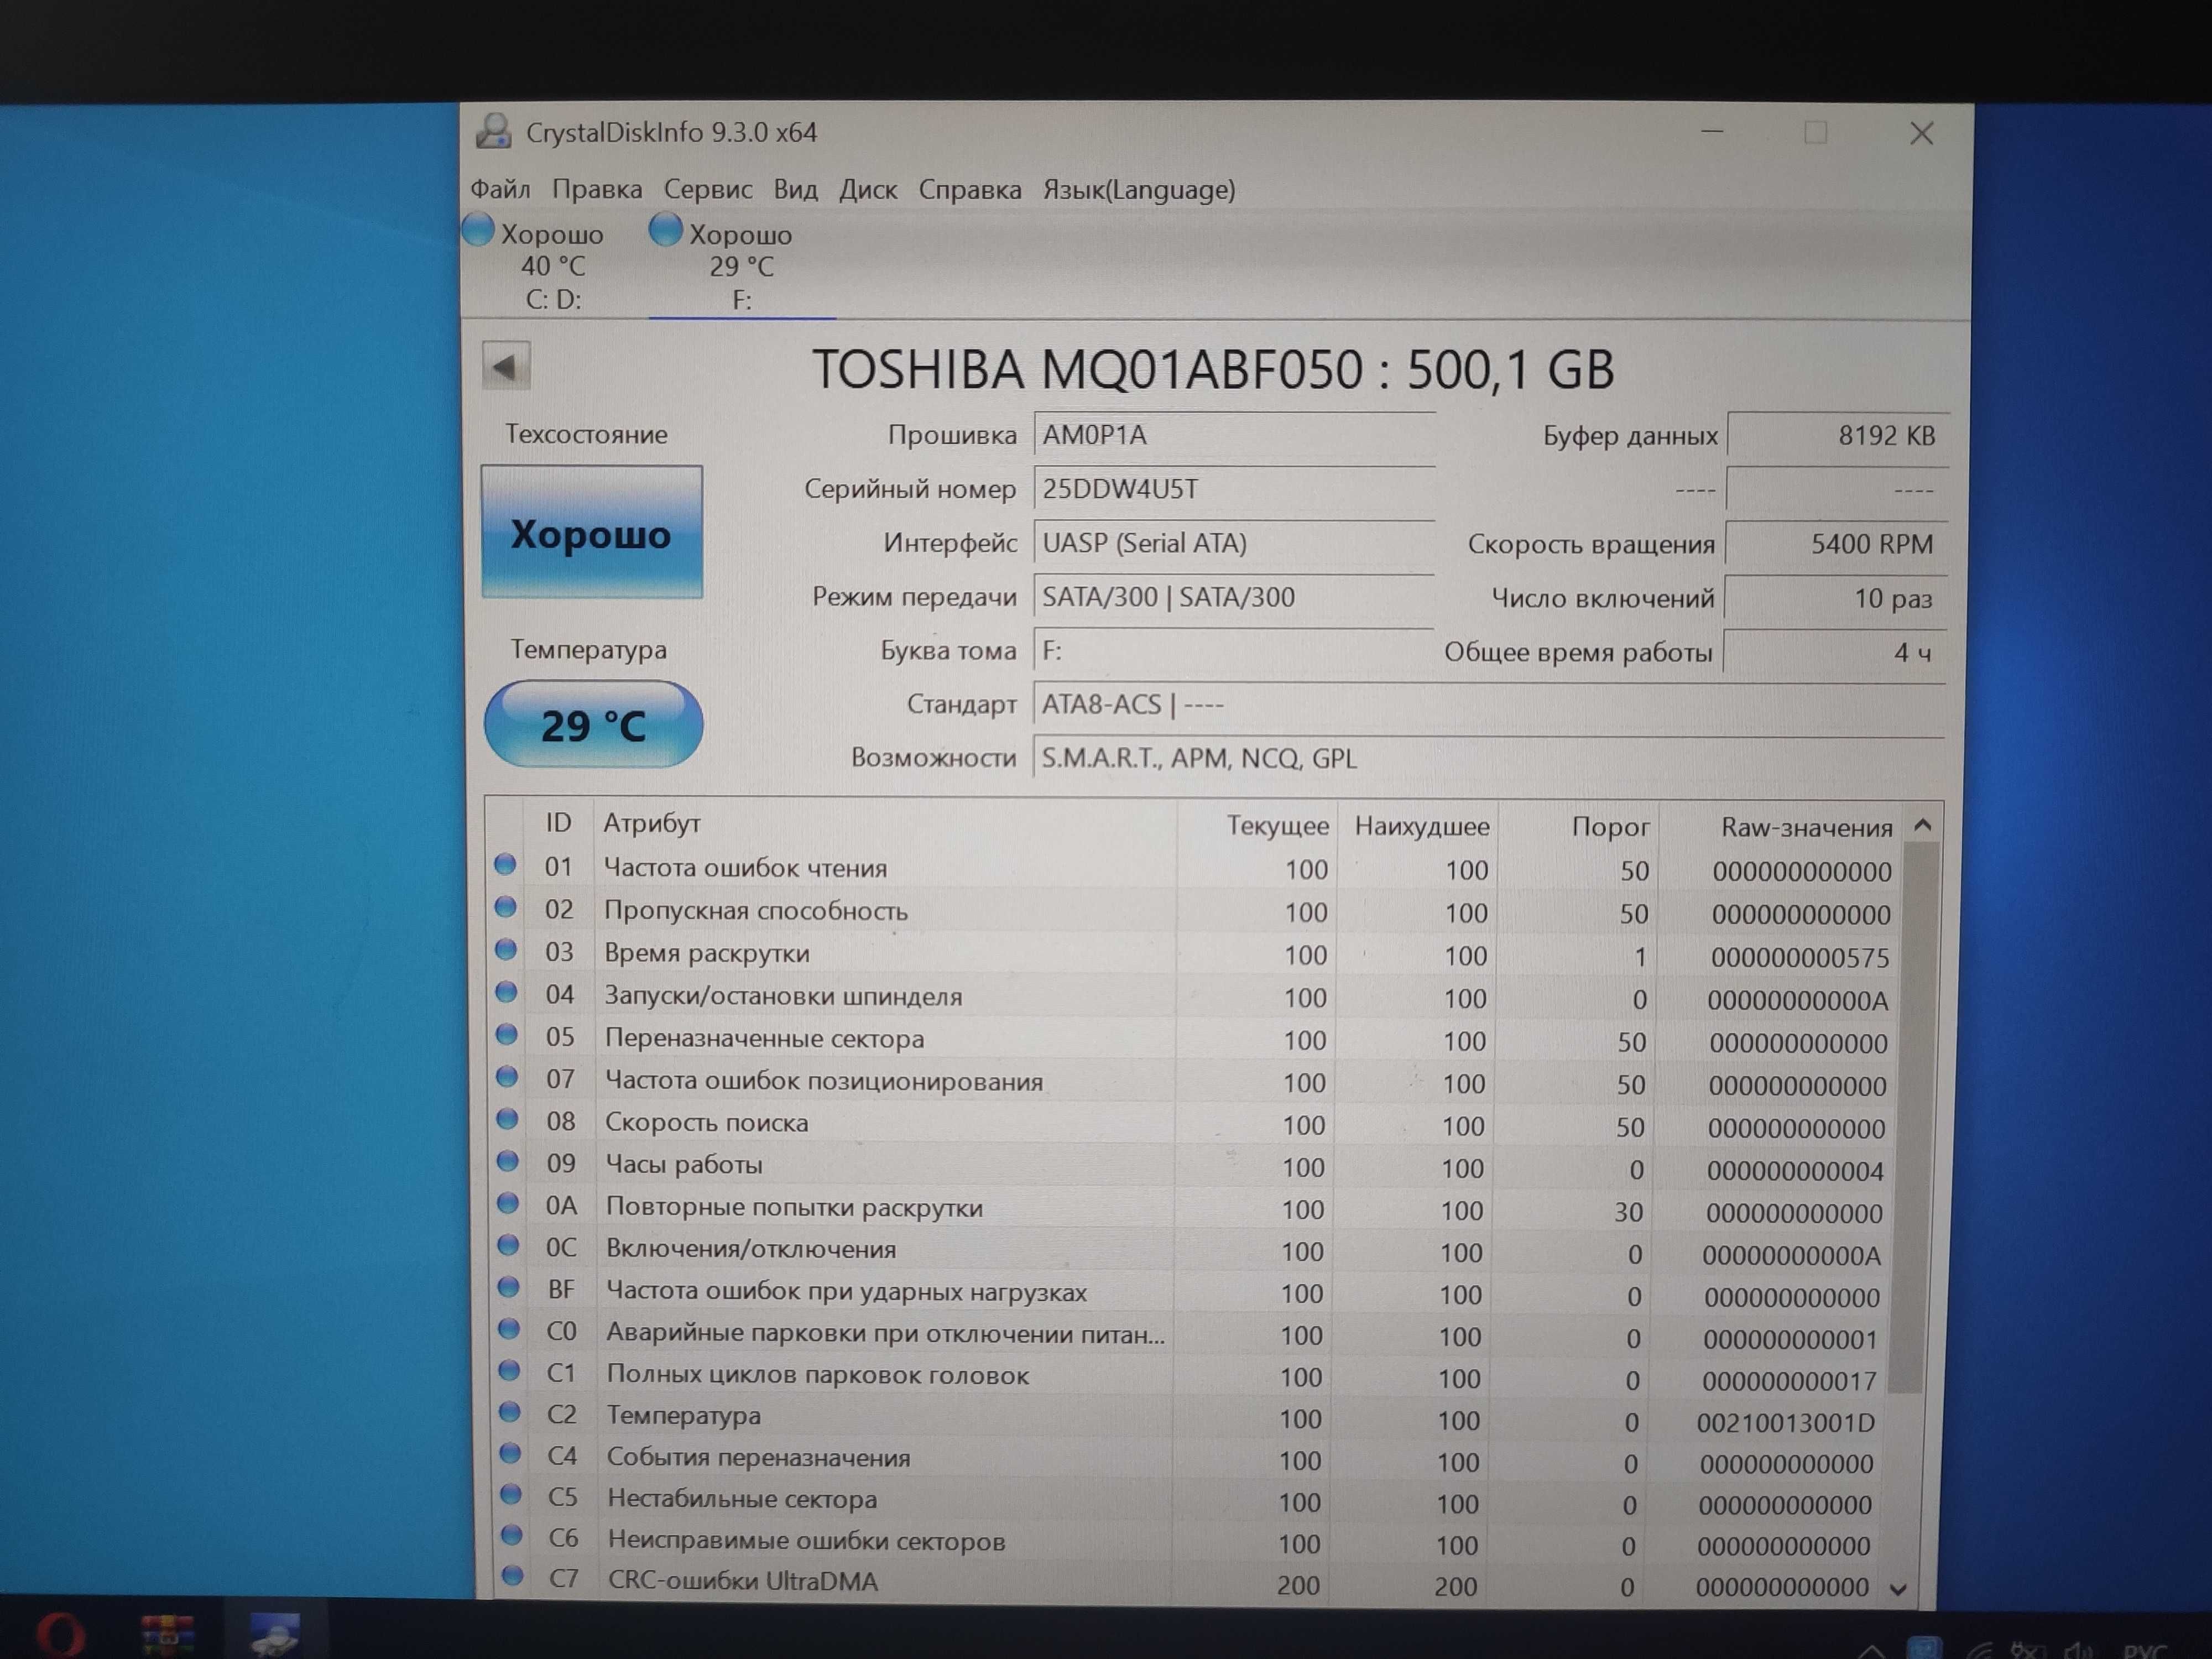
Task: Click the previous disk arrow button
Action: (505, 367)
